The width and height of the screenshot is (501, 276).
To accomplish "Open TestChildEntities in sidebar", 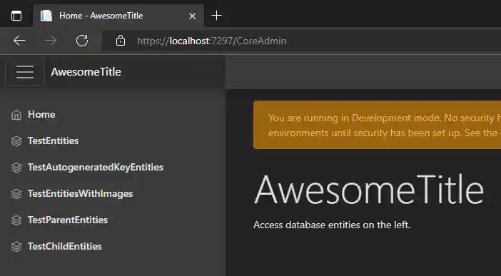I will point(64,246).
